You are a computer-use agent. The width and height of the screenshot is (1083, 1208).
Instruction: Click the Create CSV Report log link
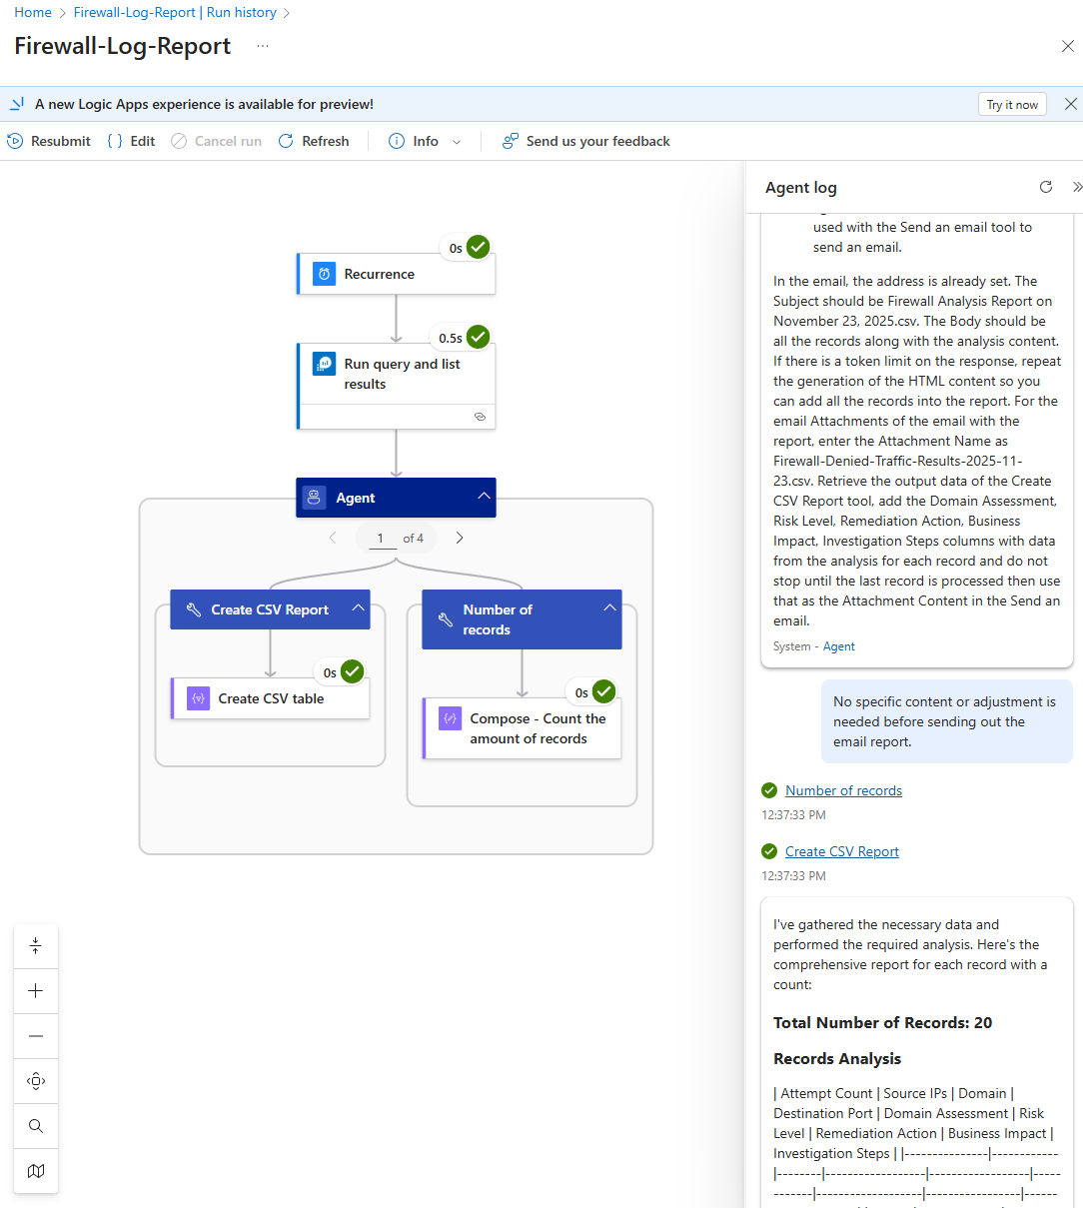click(841, 851)
